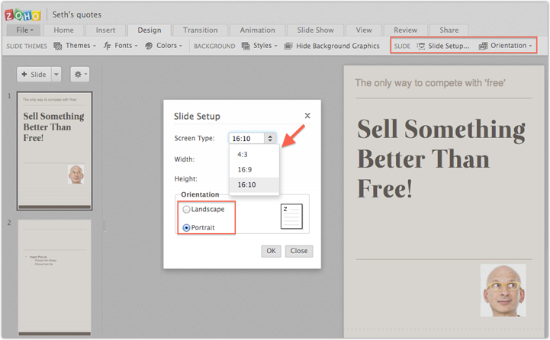The width and height of the screenshot is (550, 340).
Task: Switch to the Review tab
Action: tap(406, 30)
